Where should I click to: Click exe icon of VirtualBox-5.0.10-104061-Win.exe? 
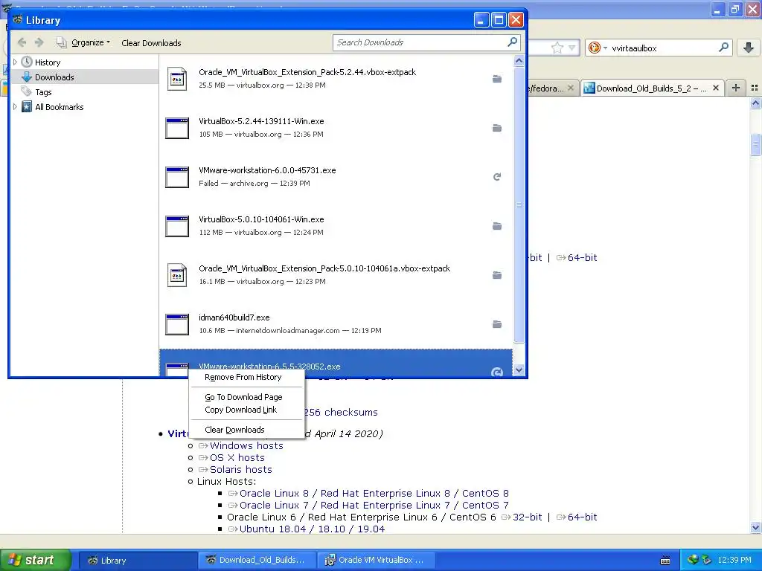click(177, 226)
